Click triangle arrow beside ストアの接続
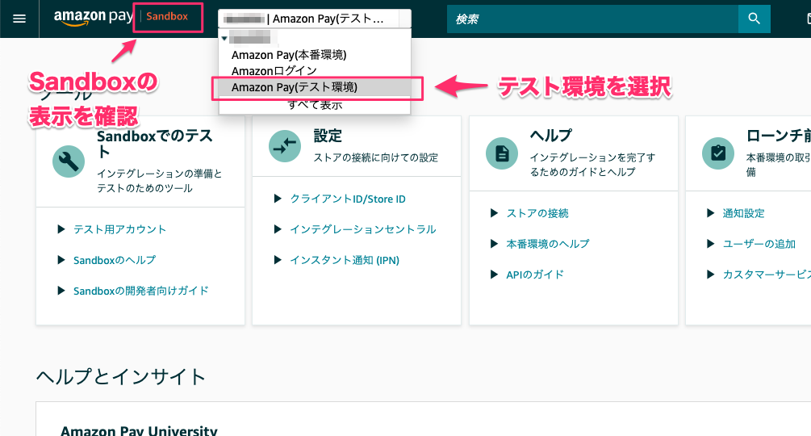This screenshot has height=436, width=811. pos(494,213)
